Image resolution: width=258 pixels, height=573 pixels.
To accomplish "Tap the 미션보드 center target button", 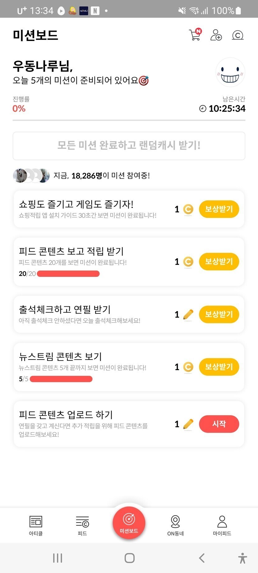I will 129,523.
